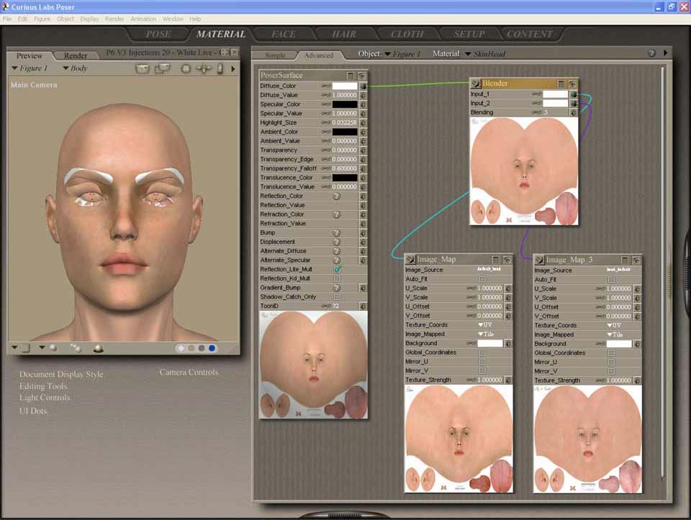Enable Mirror_U on Image_Map_3 node
The image size is (691, 520).
pos(611,362)
